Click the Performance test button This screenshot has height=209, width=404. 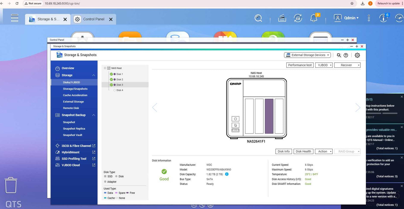300,65
